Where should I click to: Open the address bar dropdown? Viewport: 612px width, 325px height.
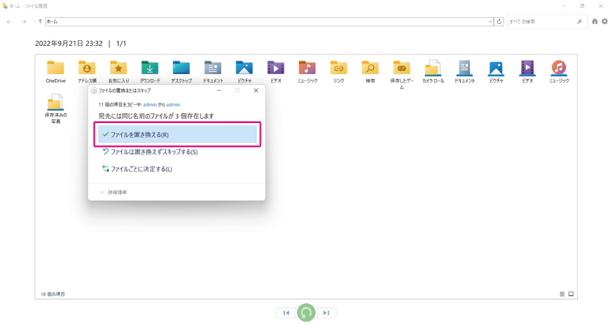[x=490, y=21]
